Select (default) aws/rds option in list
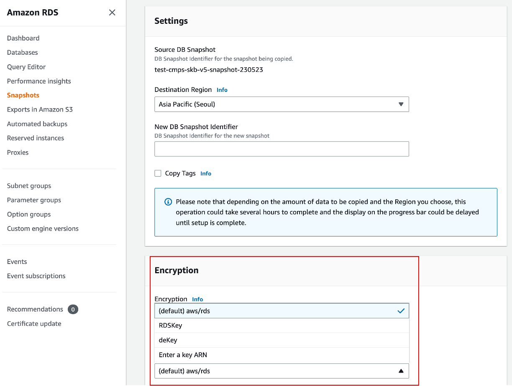 tap(282, 311)
